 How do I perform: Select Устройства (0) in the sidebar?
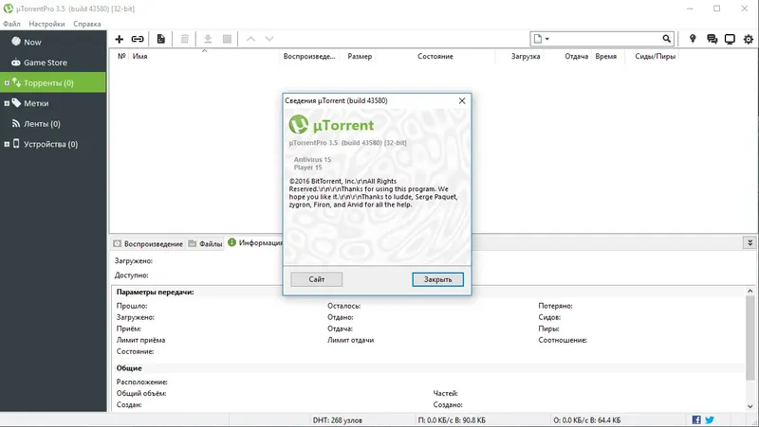click(53, 144)
